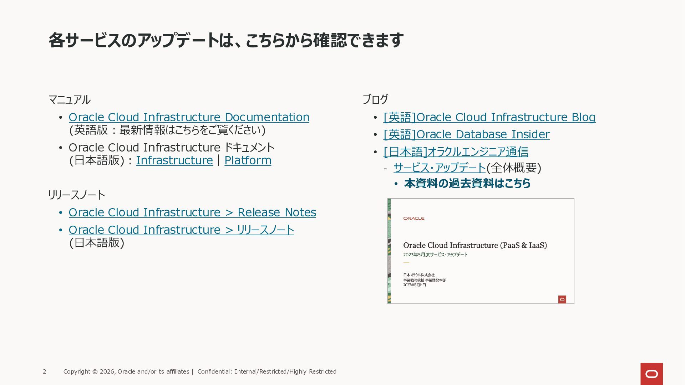Click the リリースノート section heading
The height and width of the screenshot is (385, 685).
click(76, 195)
